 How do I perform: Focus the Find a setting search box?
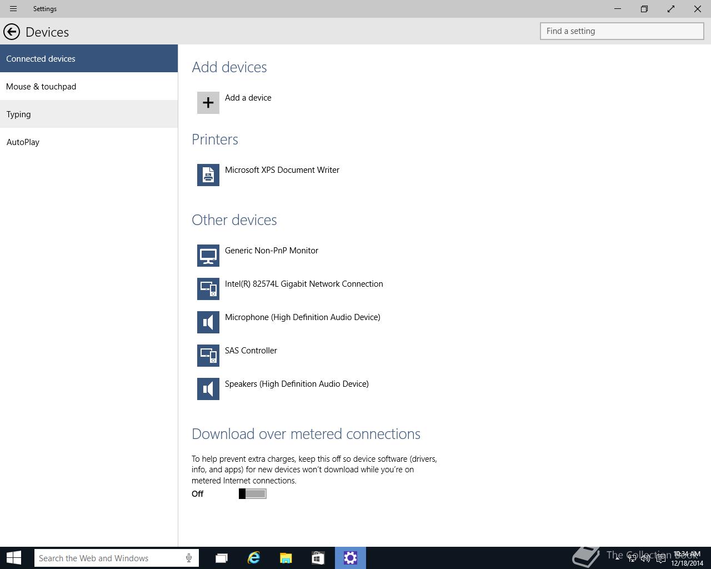622,31
